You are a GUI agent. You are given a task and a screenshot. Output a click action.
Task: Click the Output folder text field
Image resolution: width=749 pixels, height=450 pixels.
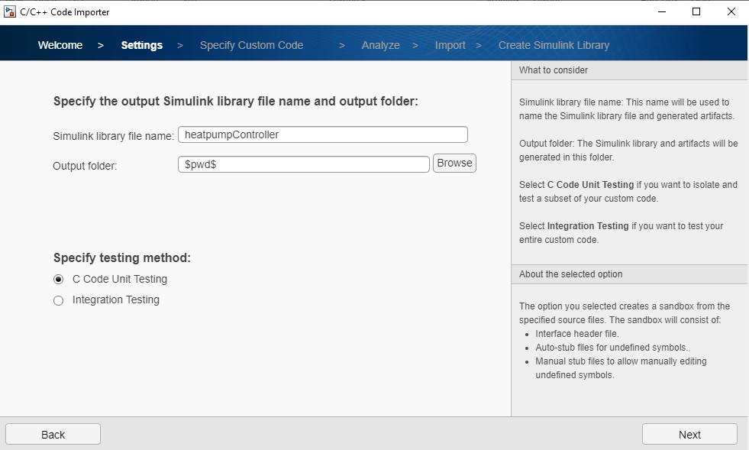304,164
